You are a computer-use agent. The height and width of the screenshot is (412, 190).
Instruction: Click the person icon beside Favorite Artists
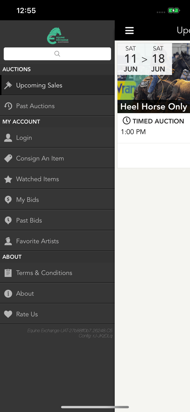pyautogui.click(x=8, y=241)
